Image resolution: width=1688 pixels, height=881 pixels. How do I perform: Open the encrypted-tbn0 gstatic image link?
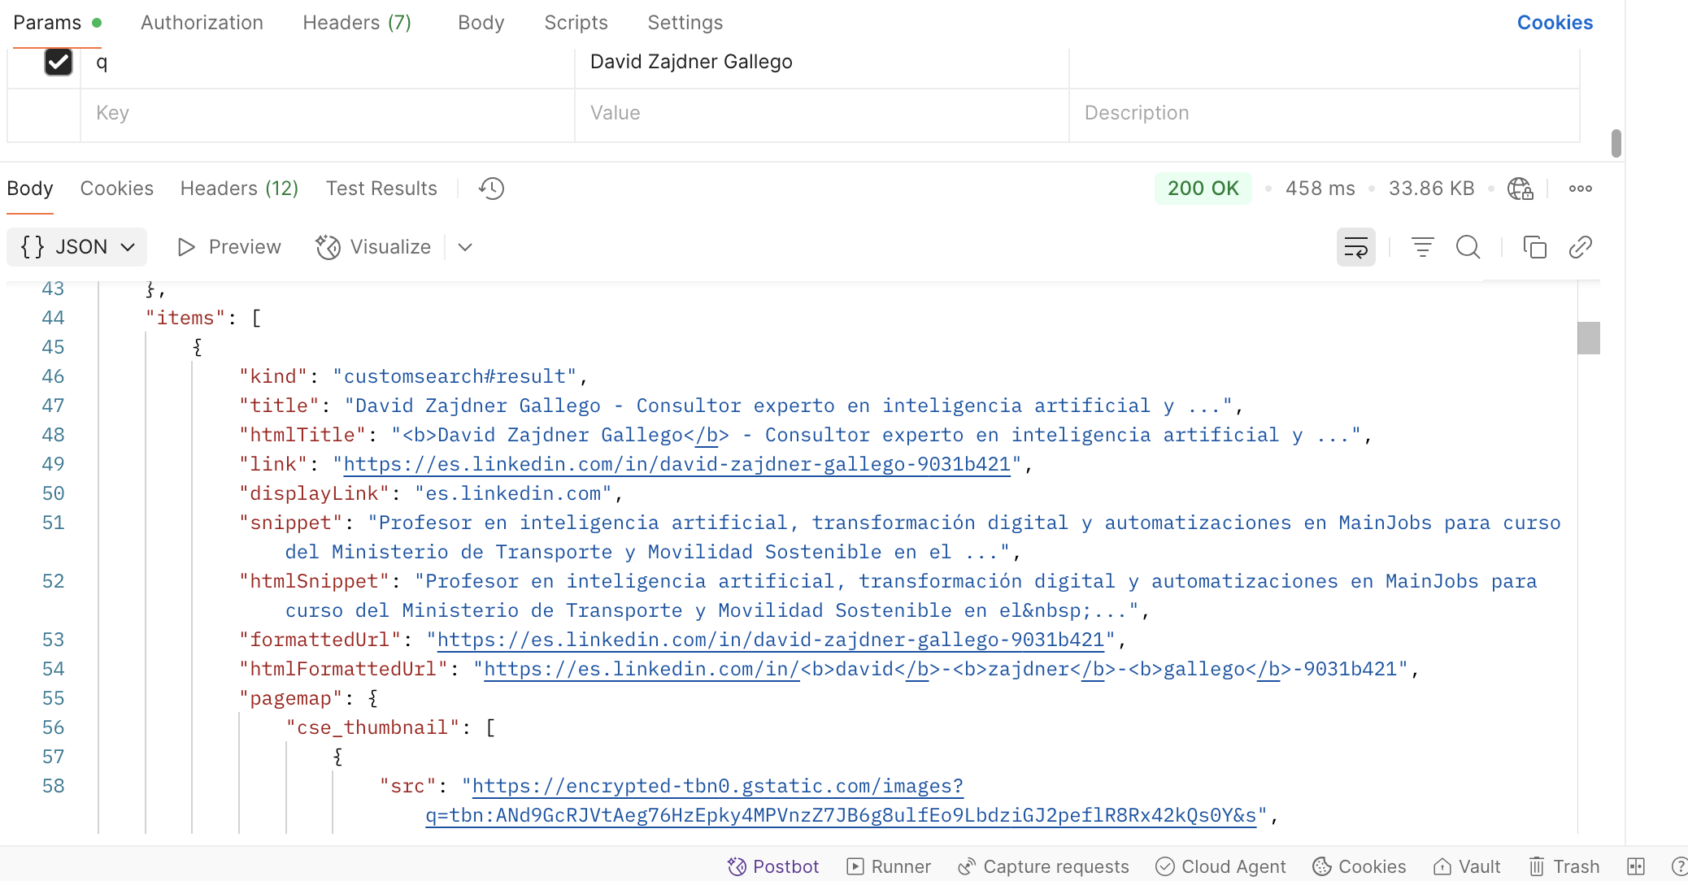click(841, 801)
